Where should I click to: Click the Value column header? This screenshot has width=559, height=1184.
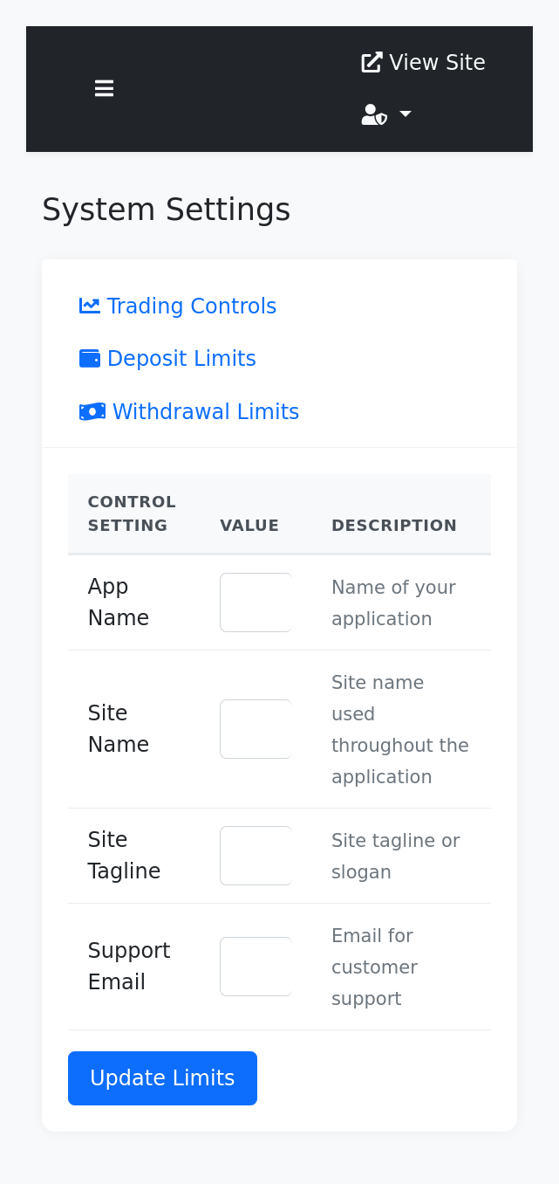[x=249, y=526]
